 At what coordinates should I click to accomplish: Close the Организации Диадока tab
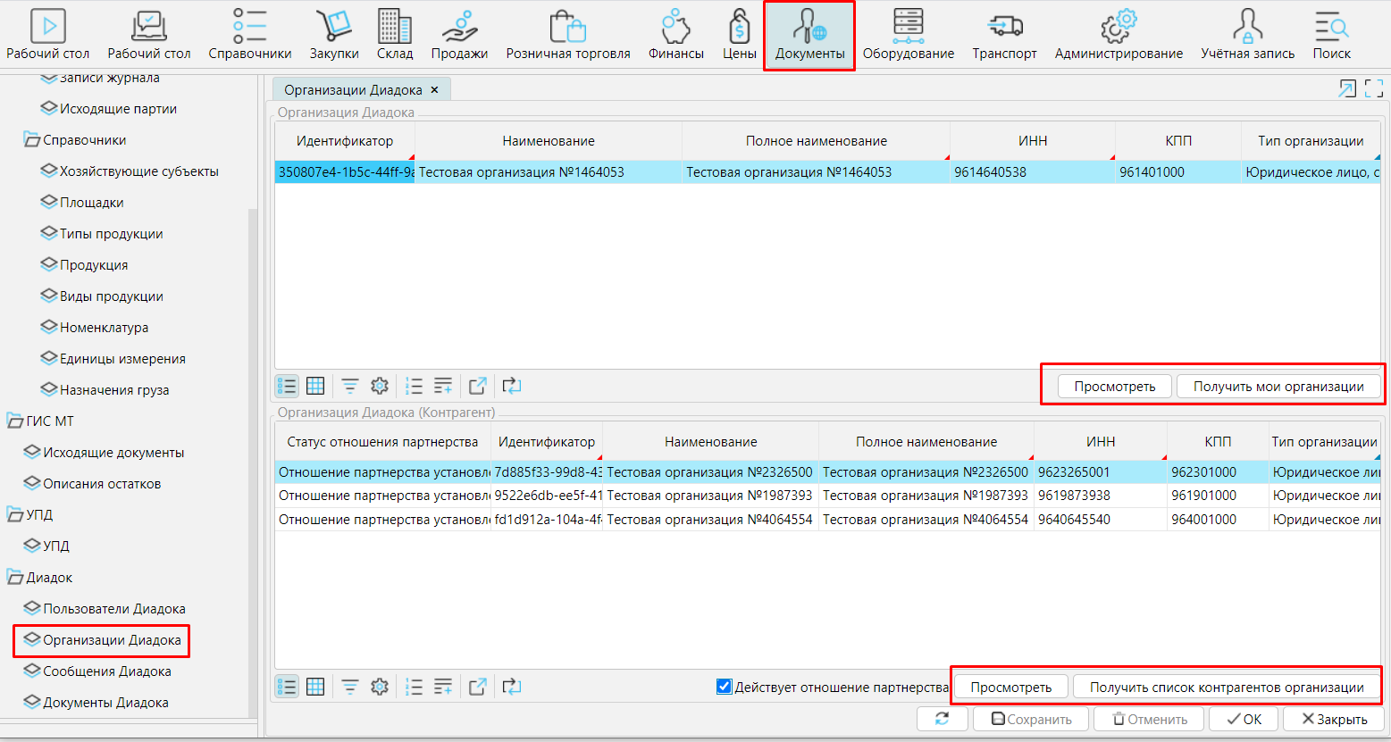pyautogui.click(x=435, y=90)
